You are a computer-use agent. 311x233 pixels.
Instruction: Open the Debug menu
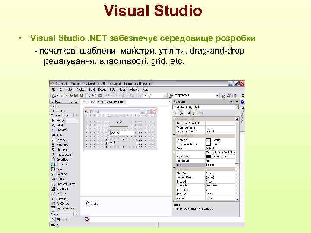102,90
